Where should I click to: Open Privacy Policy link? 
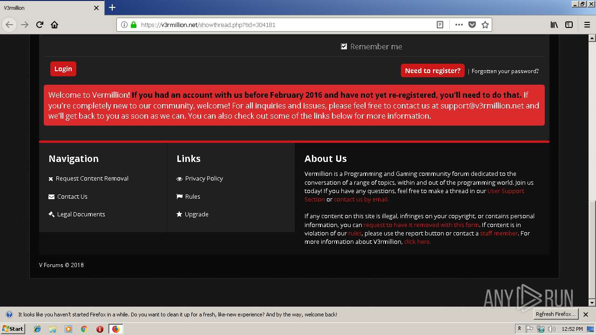click(204, 179)
